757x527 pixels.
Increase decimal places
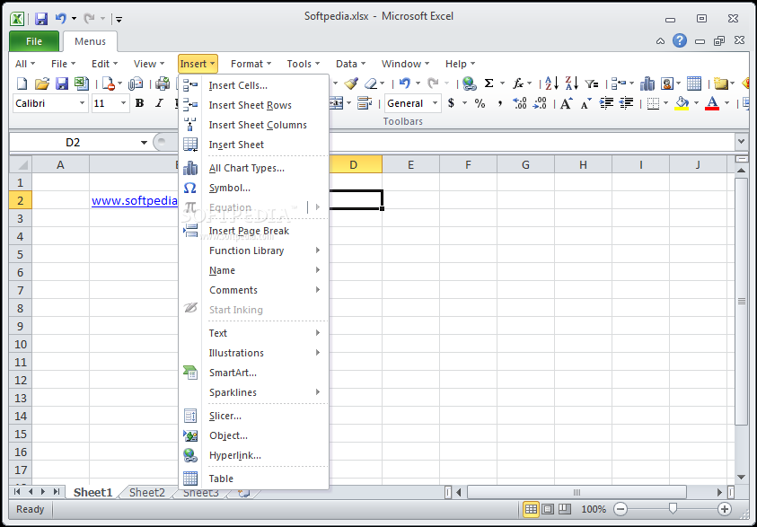coord(519,103)
